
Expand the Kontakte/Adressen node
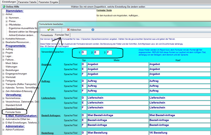(4, 39)
